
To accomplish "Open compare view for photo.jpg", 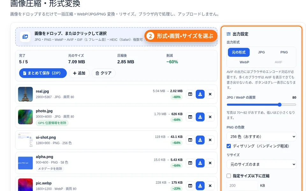I will (190, 117).
